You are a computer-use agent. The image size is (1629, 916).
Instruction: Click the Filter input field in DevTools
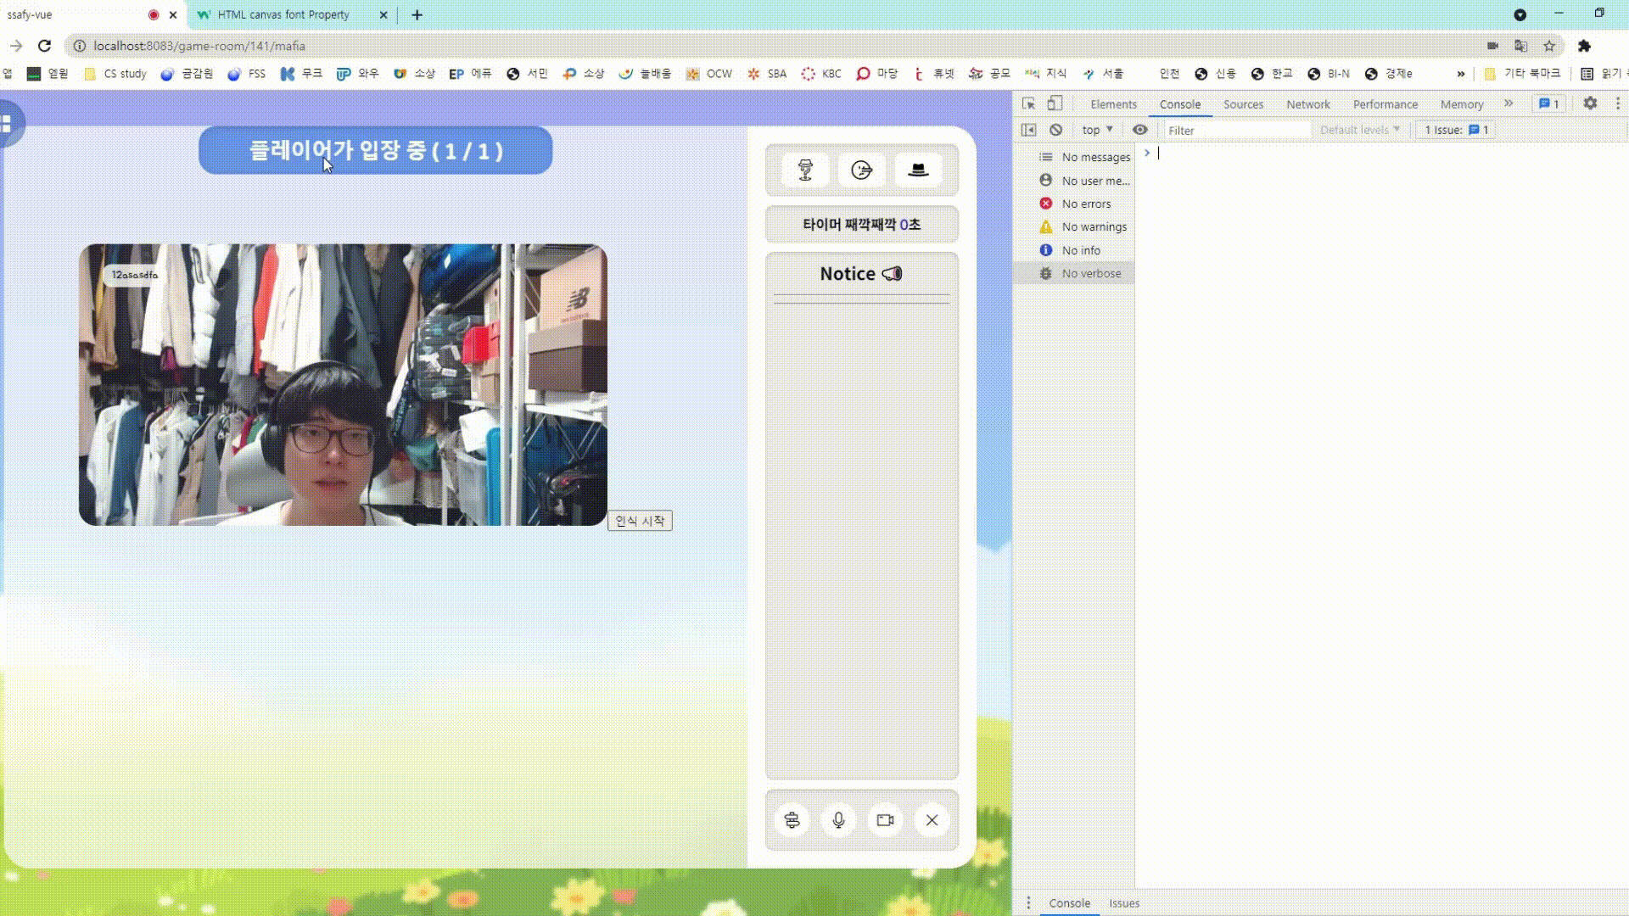(1231, 130)
